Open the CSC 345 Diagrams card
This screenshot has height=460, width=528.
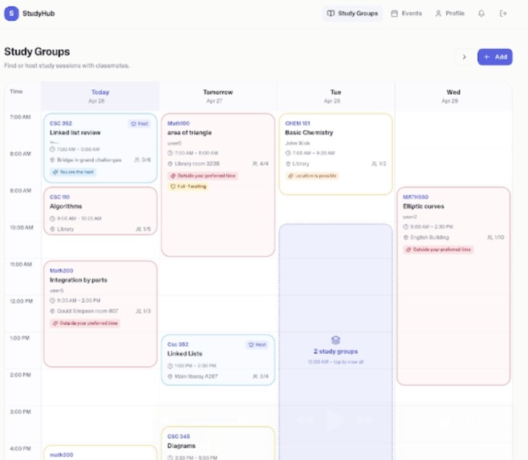(x=218, y=443)
